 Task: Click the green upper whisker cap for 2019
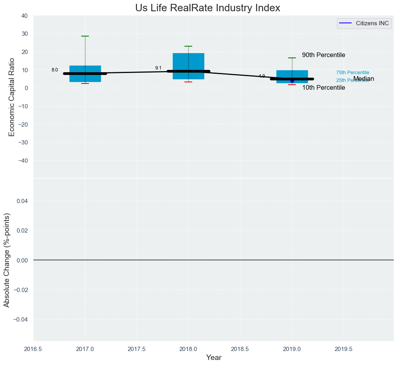[x=292, y=58]
